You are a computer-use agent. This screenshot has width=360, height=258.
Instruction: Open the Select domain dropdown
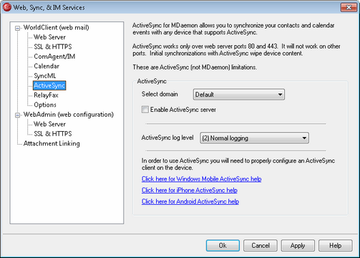point(238,95)
